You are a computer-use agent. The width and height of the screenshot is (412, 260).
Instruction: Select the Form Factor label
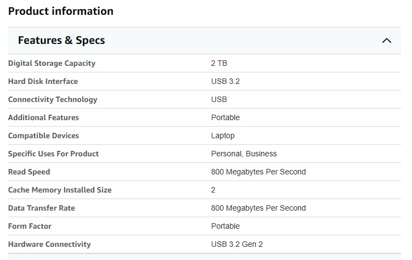(x=30, y=227)
